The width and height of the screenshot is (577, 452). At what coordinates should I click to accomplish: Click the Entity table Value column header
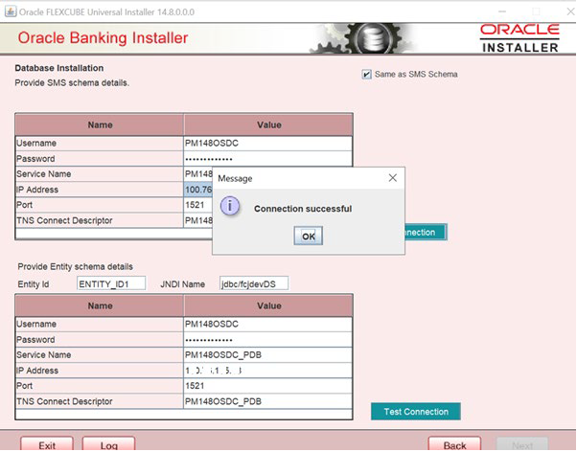click(268, 305)
